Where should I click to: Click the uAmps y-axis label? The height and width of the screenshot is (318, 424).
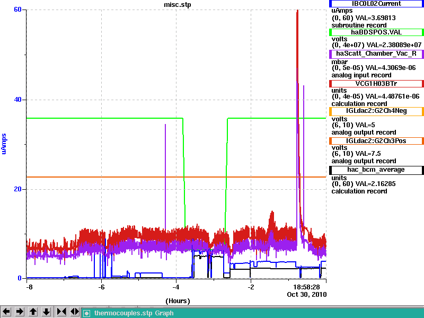4,144
